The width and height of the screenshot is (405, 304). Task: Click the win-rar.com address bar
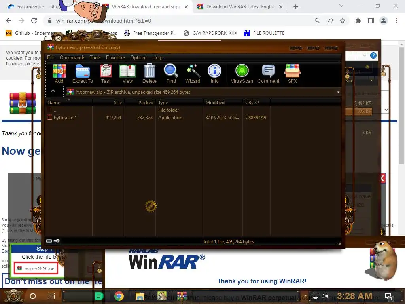coord(178,21)
